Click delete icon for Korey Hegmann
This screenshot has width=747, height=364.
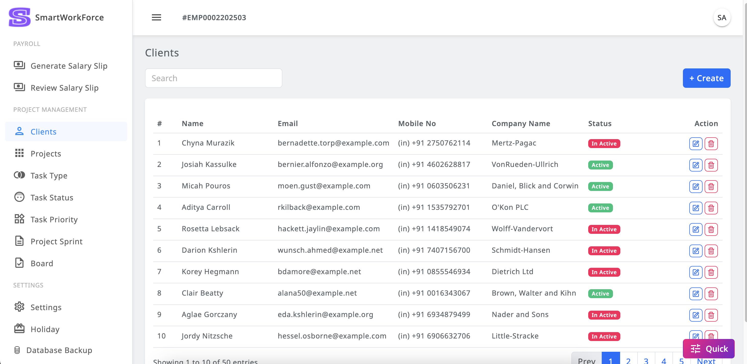click(x=711, y=272)
